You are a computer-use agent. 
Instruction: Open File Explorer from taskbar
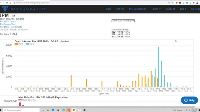tap(48, 110)
